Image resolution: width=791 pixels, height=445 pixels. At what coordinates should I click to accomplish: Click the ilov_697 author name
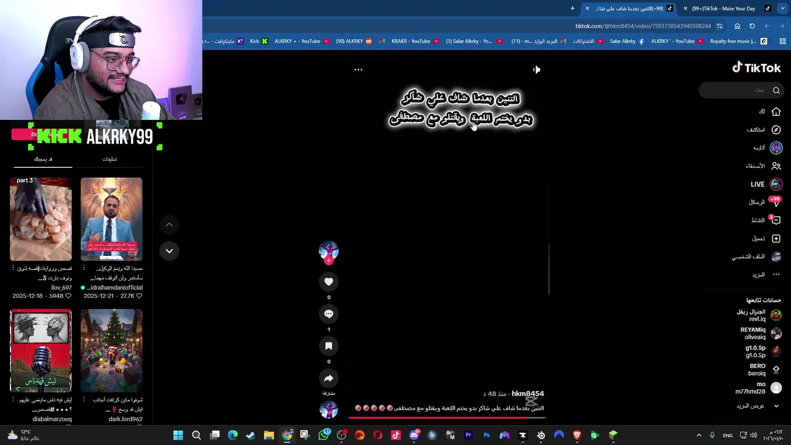pyautogui.click(x=61, y=287)
